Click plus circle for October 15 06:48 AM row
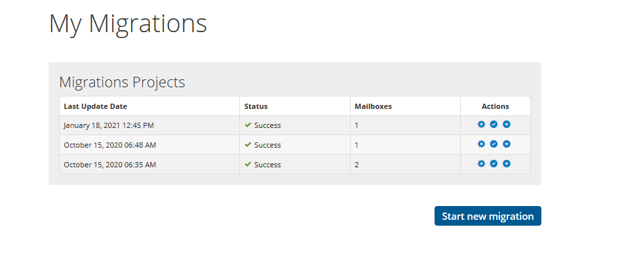Screen dimensions: 622x269 point(507,144)
